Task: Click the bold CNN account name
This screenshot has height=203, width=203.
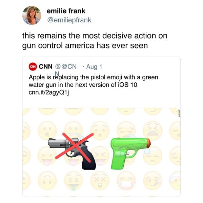Action: (45, 66)
